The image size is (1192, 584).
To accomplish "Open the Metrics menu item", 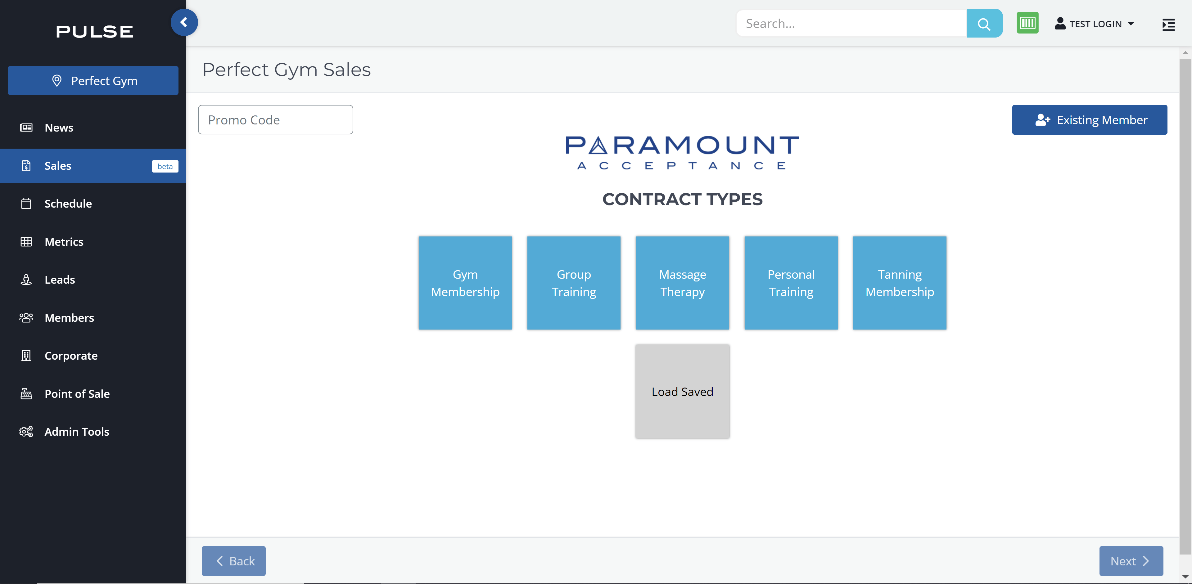I will (x=93, y=241).
